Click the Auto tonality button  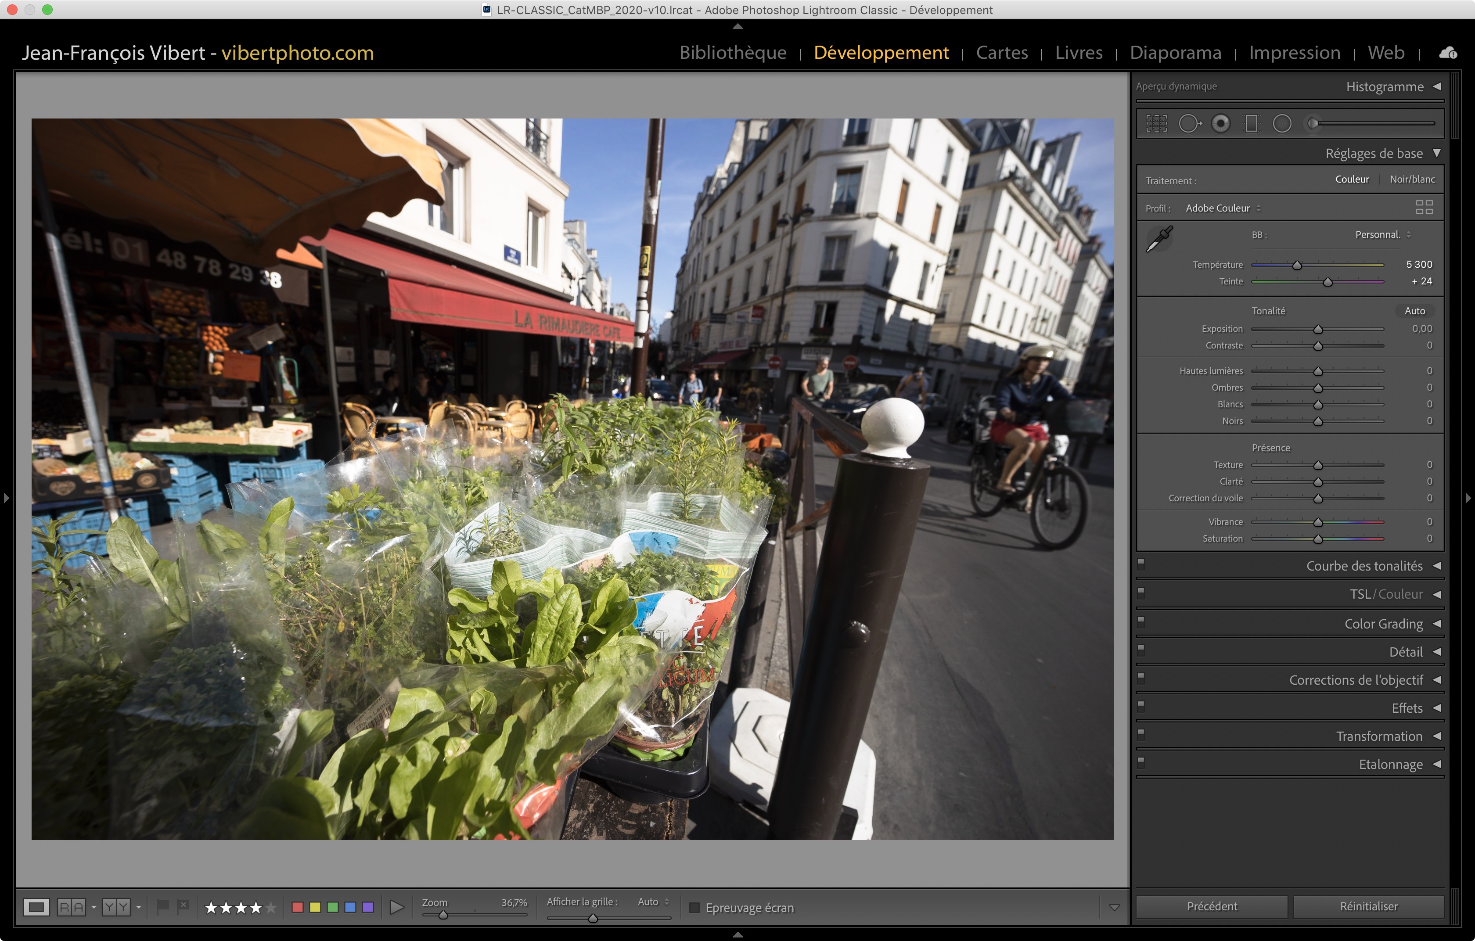(x=1414, y=311)
